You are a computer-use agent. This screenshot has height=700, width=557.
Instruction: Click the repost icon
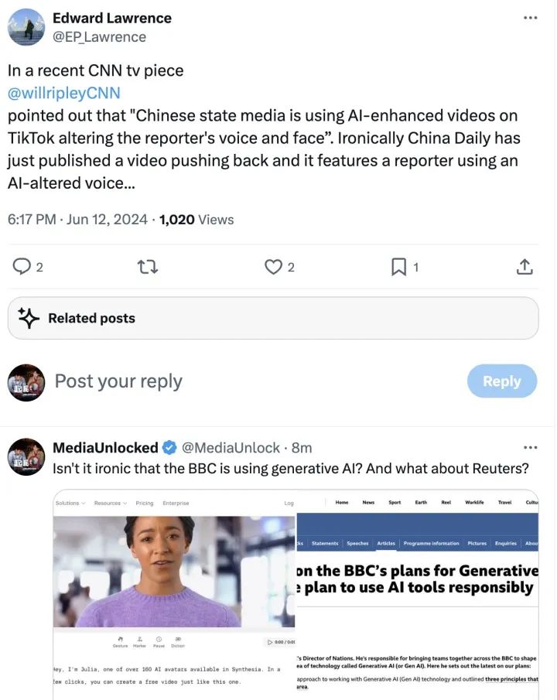tap(147, 267)
